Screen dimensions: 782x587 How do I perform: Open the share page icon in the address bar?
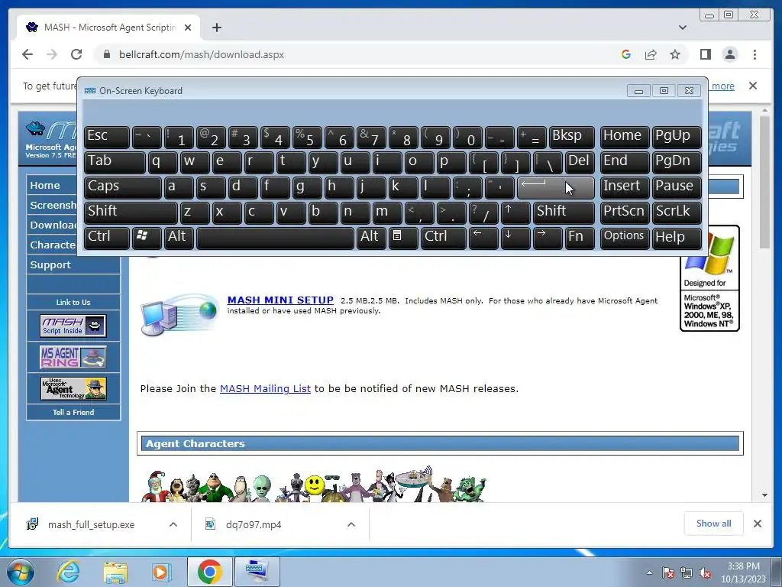tap(651, 54)
